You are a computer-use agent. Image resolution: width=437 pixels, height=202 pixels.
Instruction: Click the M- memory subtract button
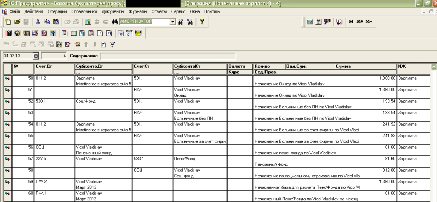(369, 21)
